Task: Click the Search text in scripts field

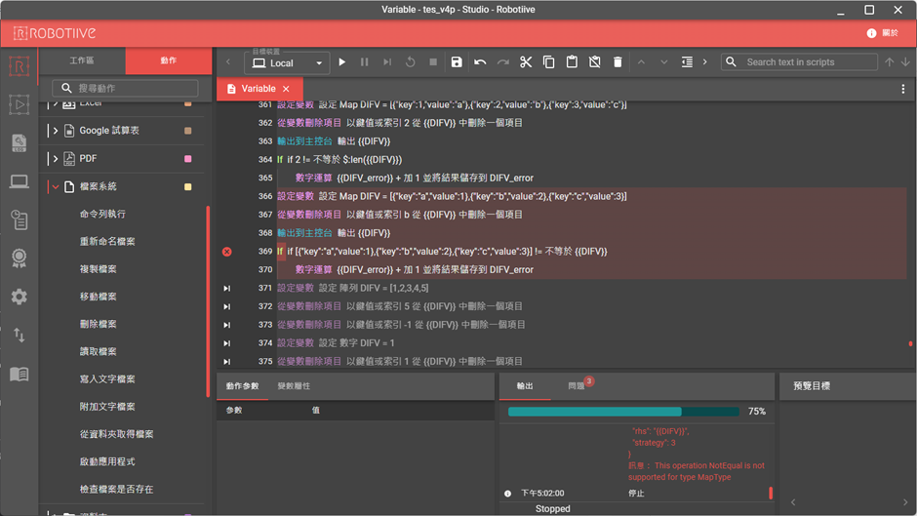Action: click(x=799, y=62)
